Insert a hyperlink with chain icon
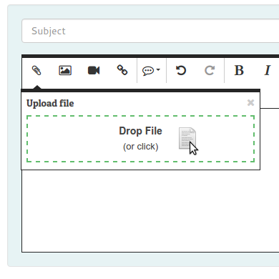Image resolution: width=279 pixels, height=279 pixels. click(x=122, y=70)
